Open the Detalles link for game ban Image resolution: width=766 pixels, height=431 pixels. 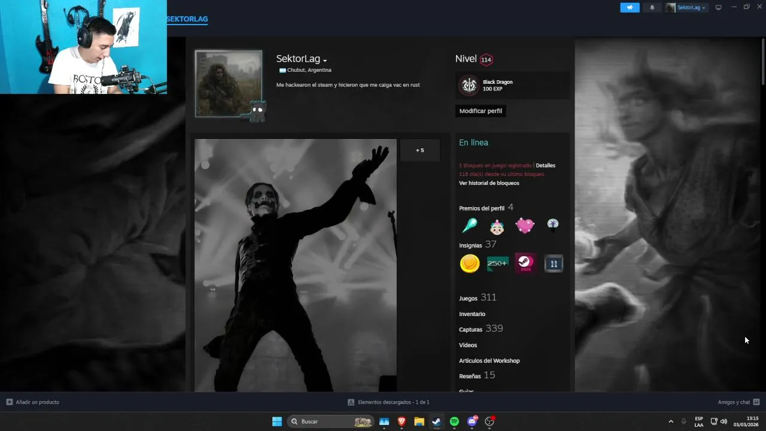pos(545,165)
